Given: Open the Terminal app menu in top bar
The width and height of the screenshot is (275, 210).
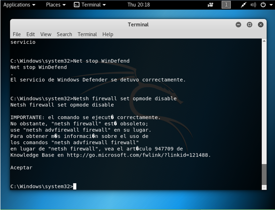Looking at the screenshot, I should click(x=90, y=5).
